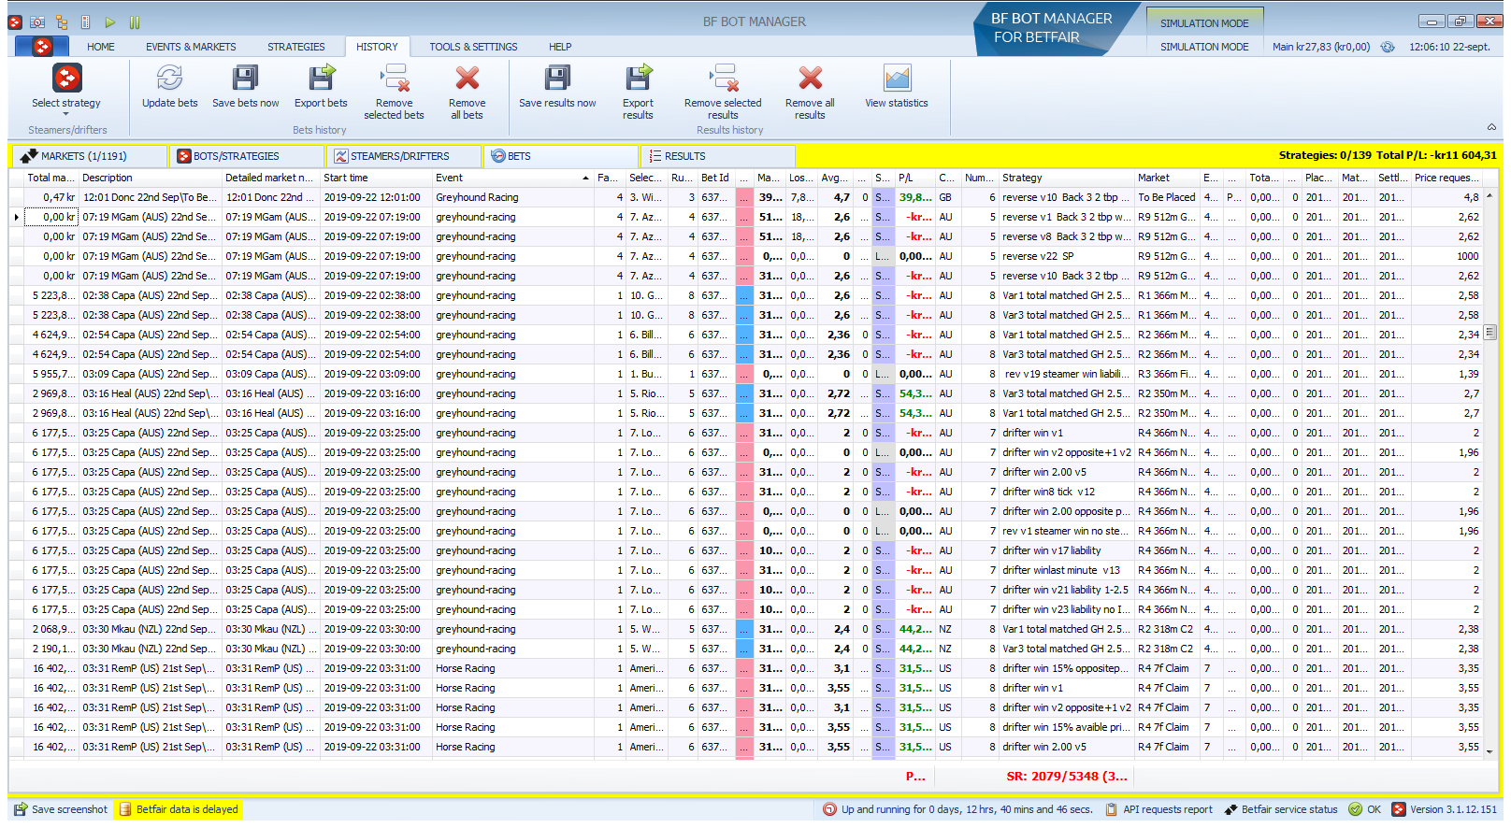Open View statistics

(896, 86)
